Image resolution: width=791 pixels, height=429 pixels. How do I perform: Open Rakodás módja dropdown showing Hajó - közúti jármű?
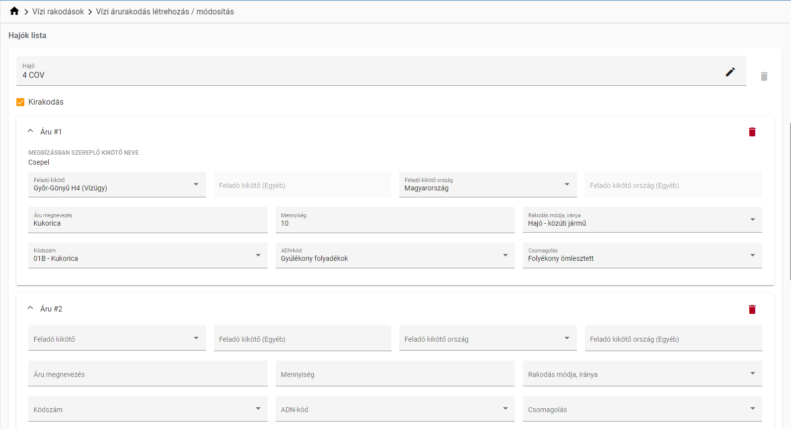(642, 220)
